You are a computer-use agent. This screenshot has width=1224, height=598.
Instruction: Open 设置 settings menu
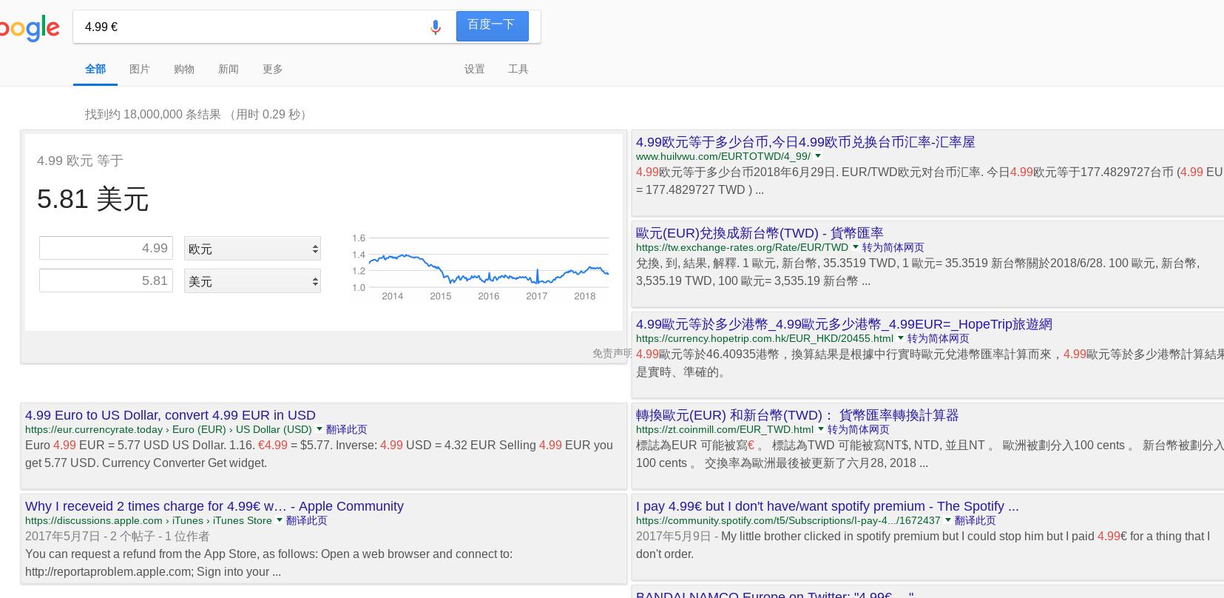tap(475, 69)
